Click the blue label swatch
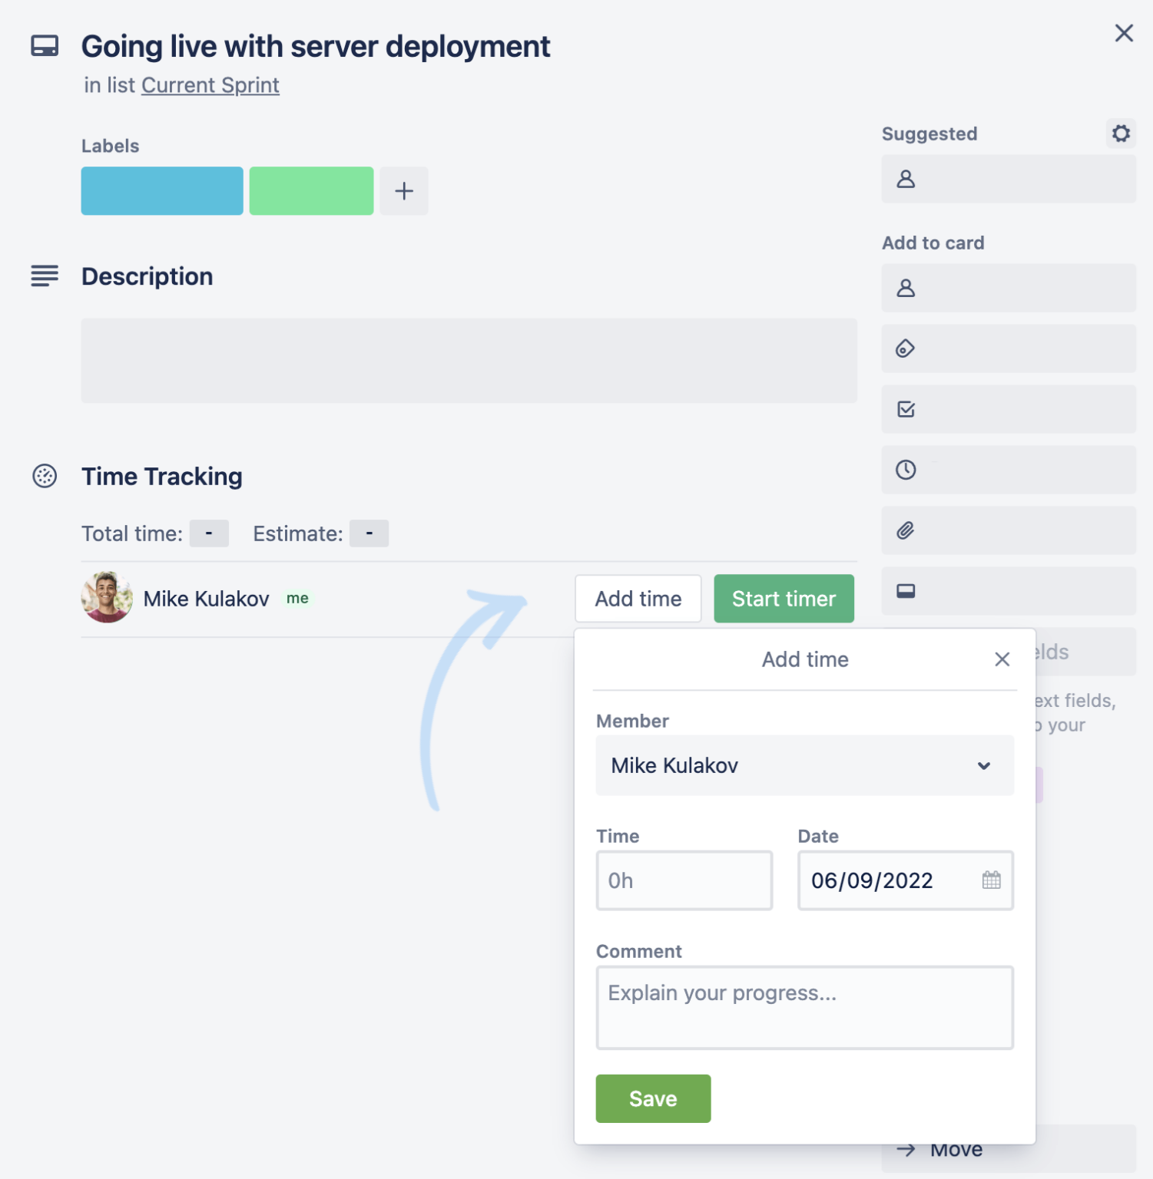The image size is (1153, 1179). pyautogui.click(x=161, y=190)
